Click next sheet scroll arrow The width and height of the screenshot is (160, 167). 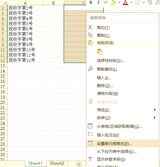(13, 164)
